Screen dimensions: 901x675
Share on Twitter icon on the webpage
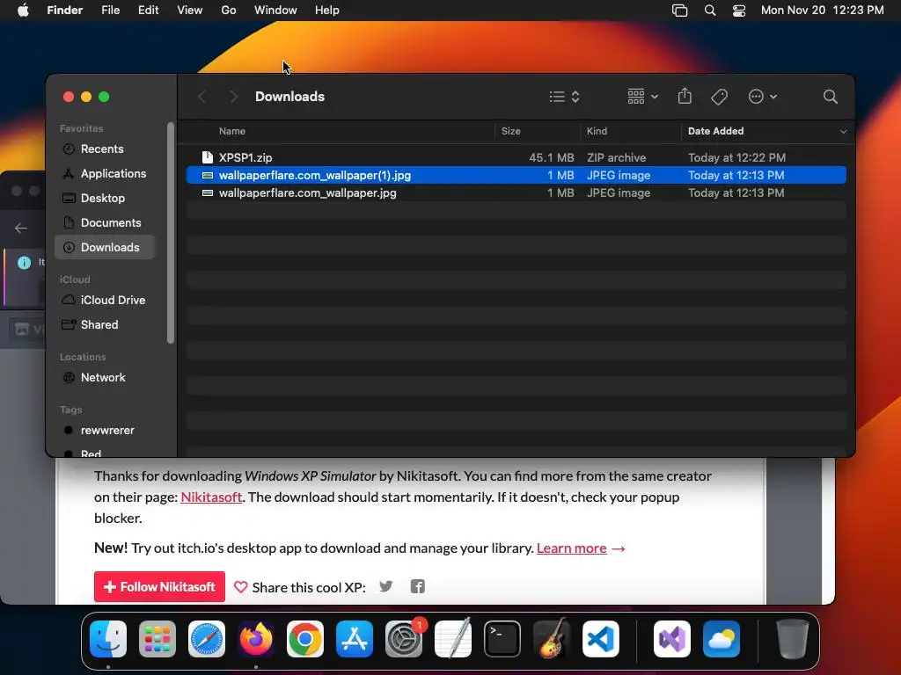[x=386, y=586]
